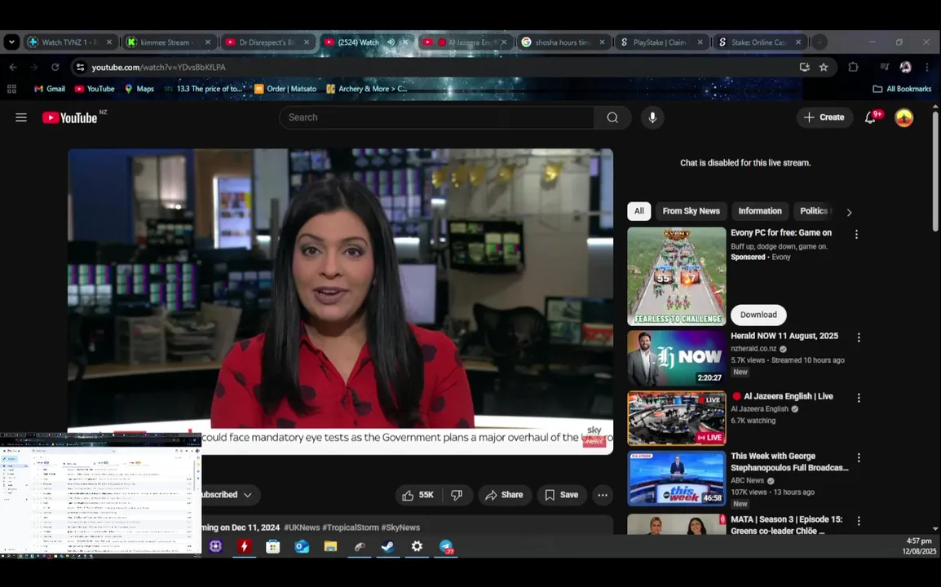Dislike the video with thumbs down
Viewport: 941px width, 587px height.
[457, 495]
